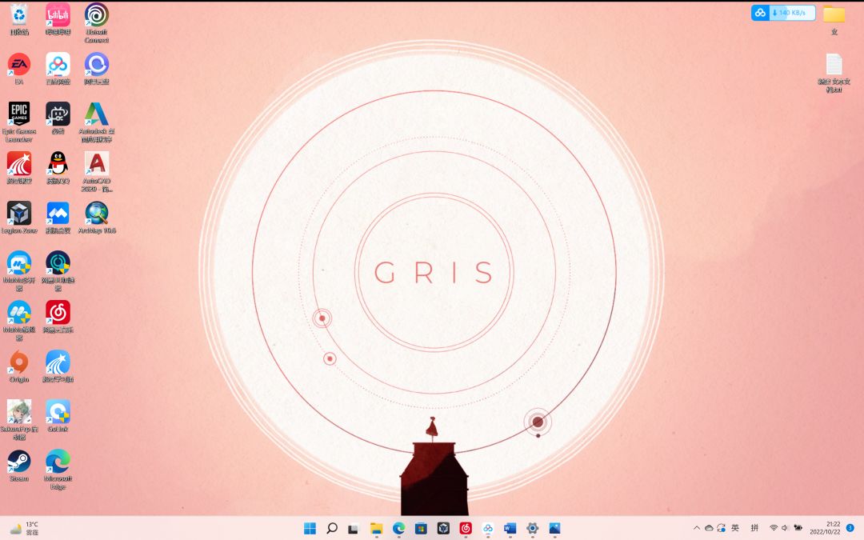The width and height of the screenshot is (864, 540).
Task: Open the Windows Start menu
Action: (x=310, y=529)
